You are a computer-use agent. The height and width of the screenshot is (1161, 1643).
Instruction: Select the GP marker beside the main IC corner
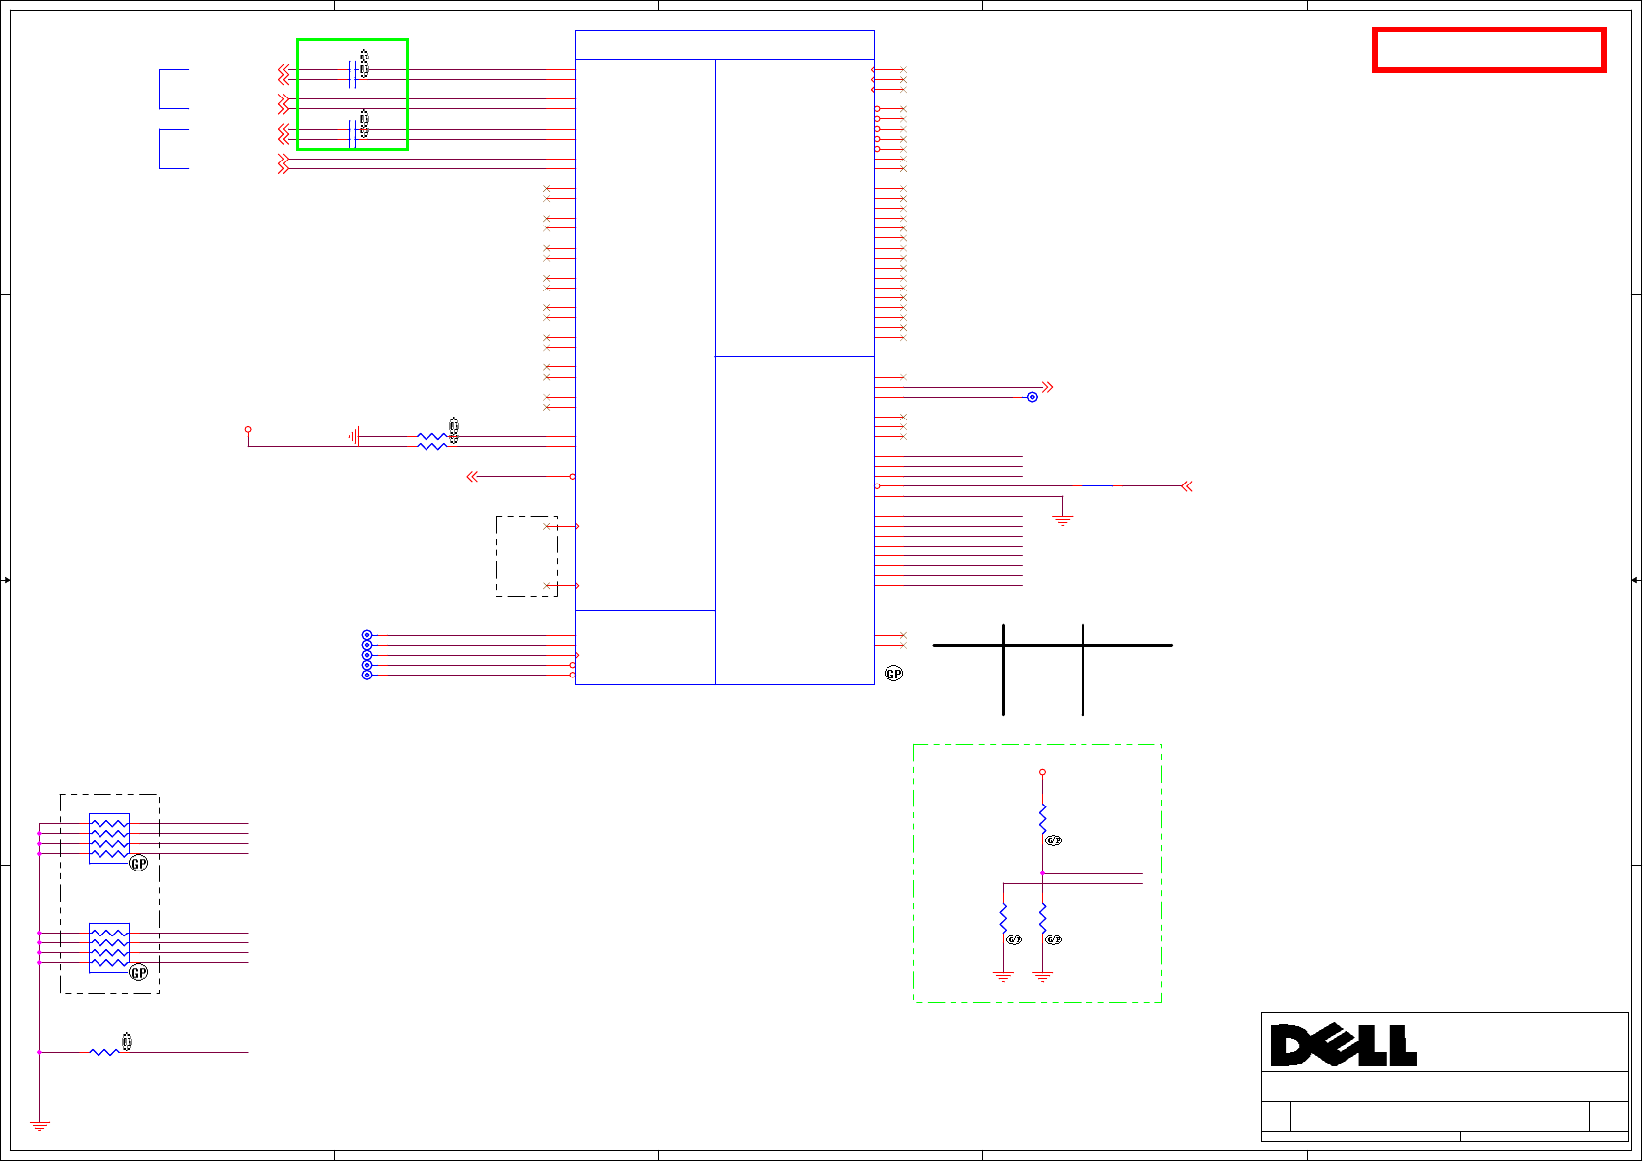(x=893, y=674)
